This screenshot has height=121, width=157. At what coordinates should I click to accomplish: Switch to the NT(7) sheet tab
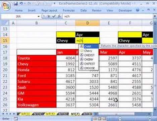point(75,114)
